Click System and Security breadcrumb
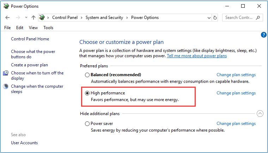The image size is (268, 153). (x=104, y=18)
